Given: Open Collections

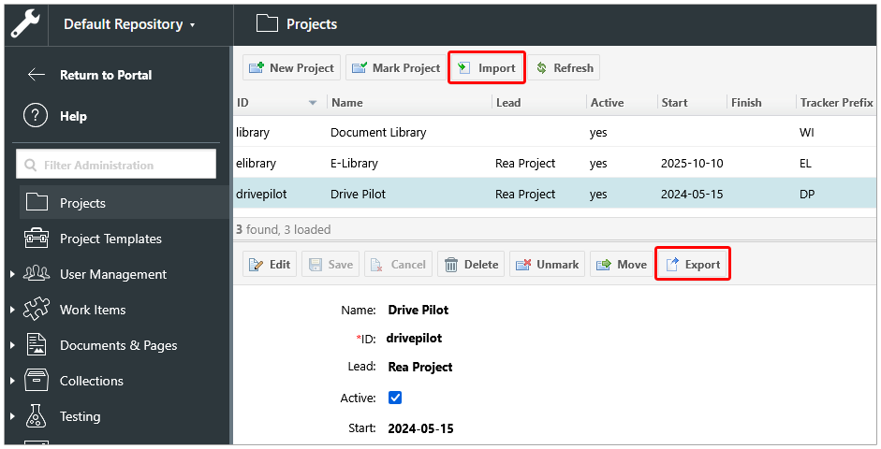Looking at the screenshot, I should click(x=92, y=381).
